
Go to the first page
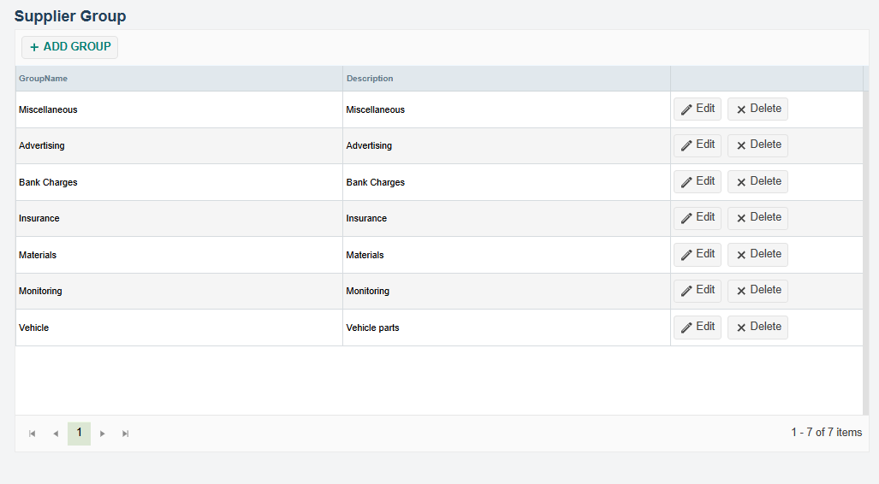click(33, 434)
